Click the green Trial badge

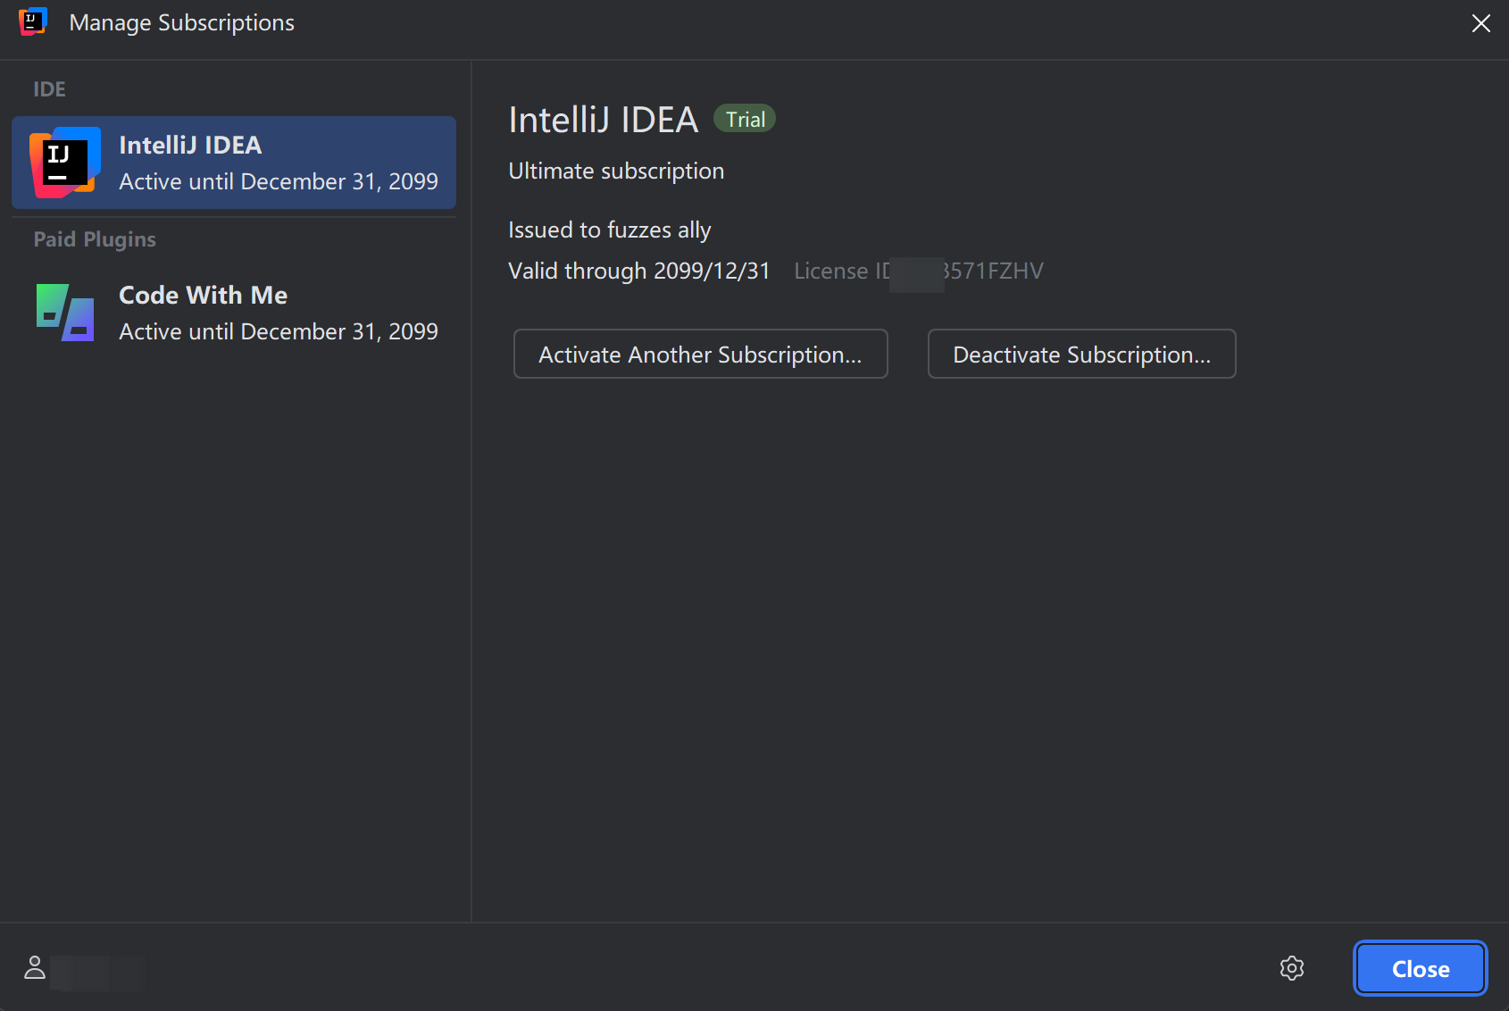point(745,120)
